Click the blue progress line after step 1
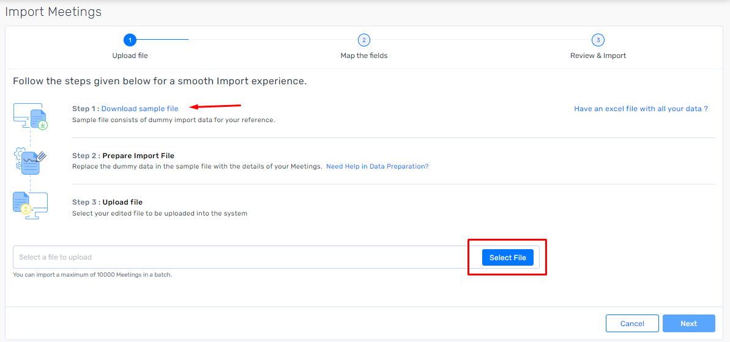Viewport: 730px width, 342px height. pos(162,40)
